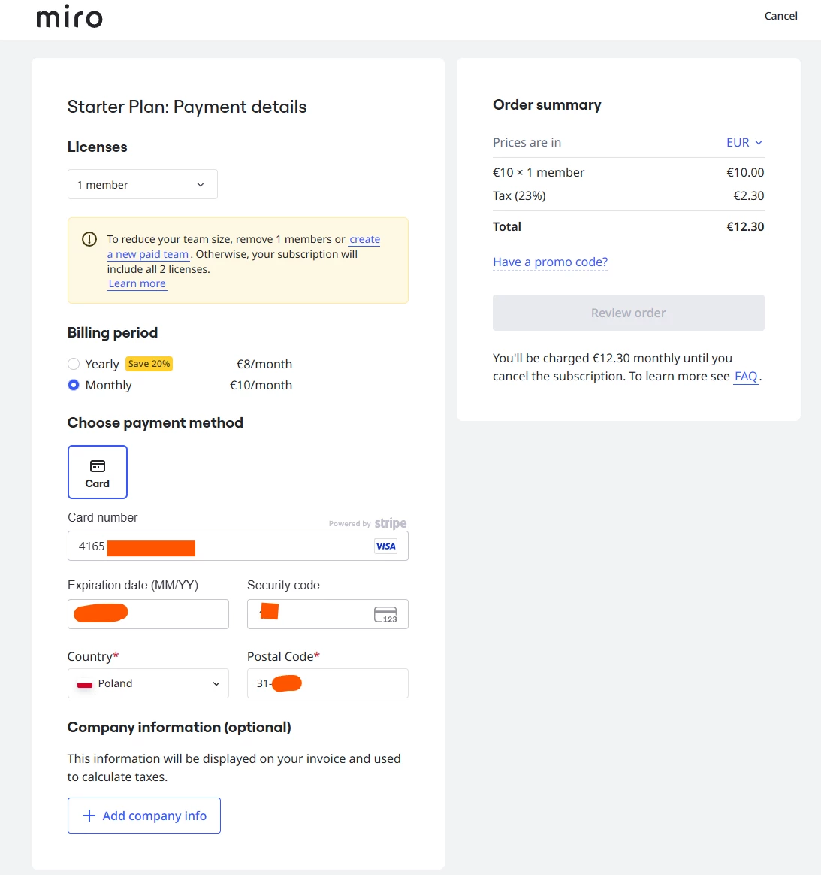The height and width of the screenshot is (875, 821).
Task: Click the credit card icon in payment method
Action: coord(98,466)
